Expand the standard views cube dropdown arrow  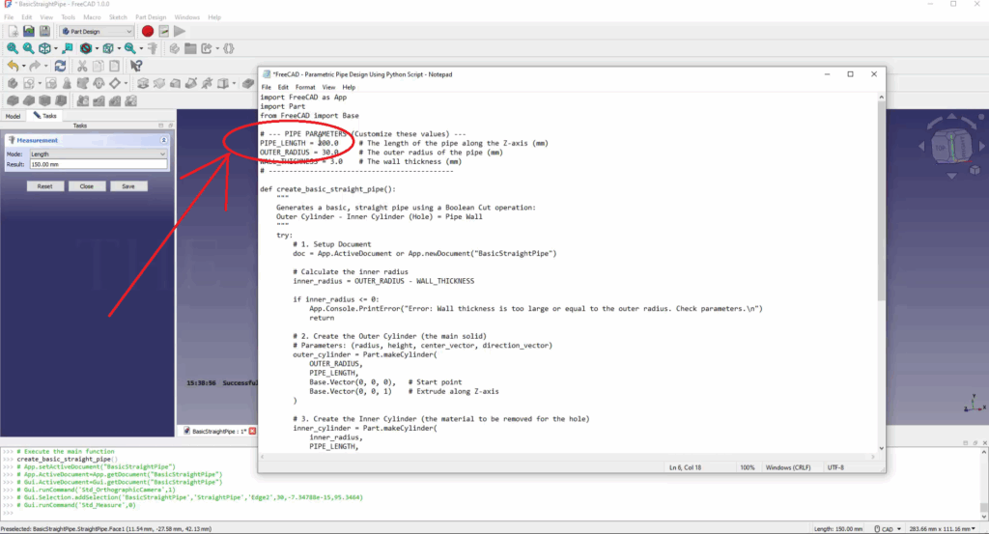pyautogui.click(x=55, y=48)
